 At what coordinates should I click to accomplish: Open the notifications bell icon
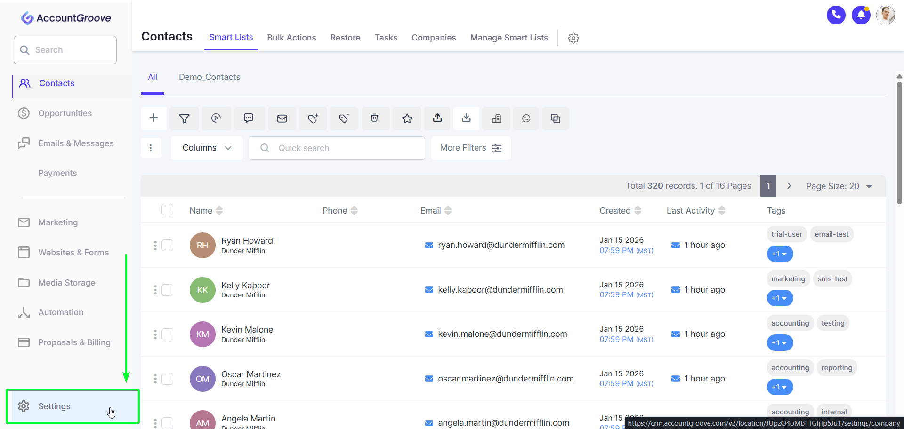click(x=861, y=15)
